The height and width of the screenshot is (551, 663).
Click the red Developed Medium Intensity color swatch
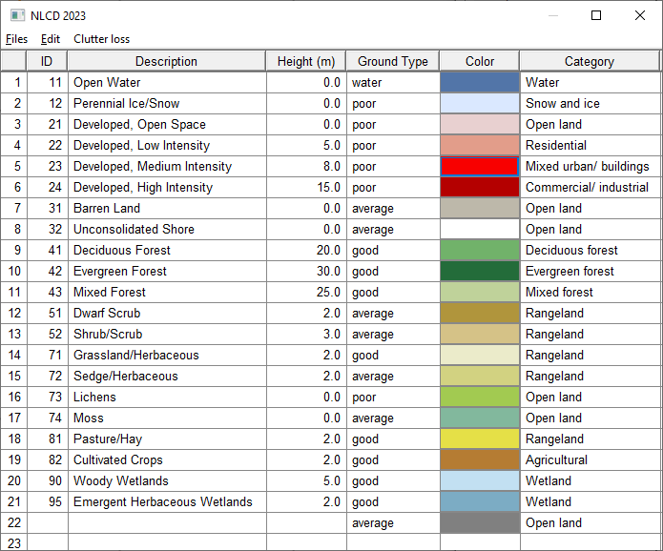[480, 166]
